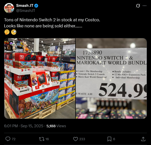Click the 6 bookmarks count

point(114,139)
